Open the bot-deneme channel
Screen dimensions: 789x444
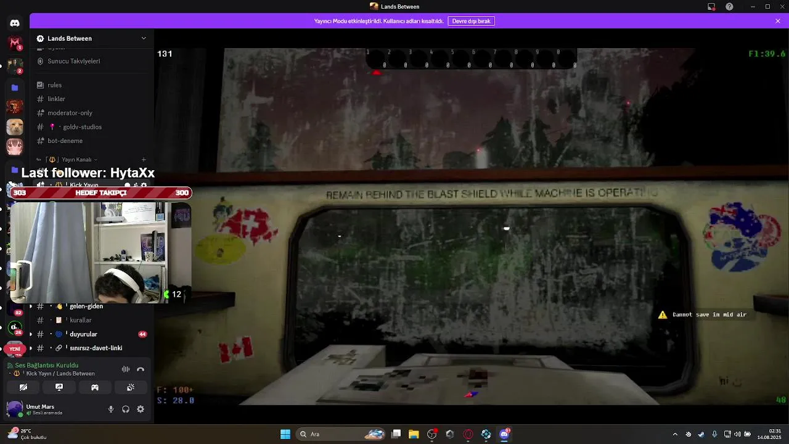tap(92, 141)
